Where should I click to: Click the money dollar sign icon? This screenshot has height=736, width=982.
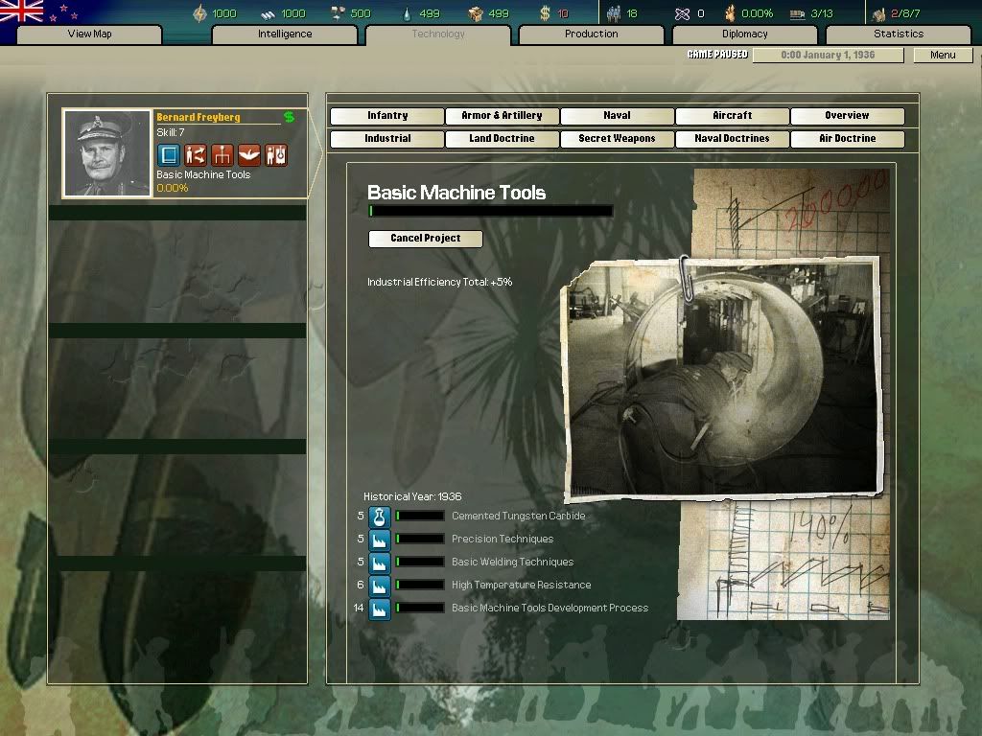pos(545,13)
